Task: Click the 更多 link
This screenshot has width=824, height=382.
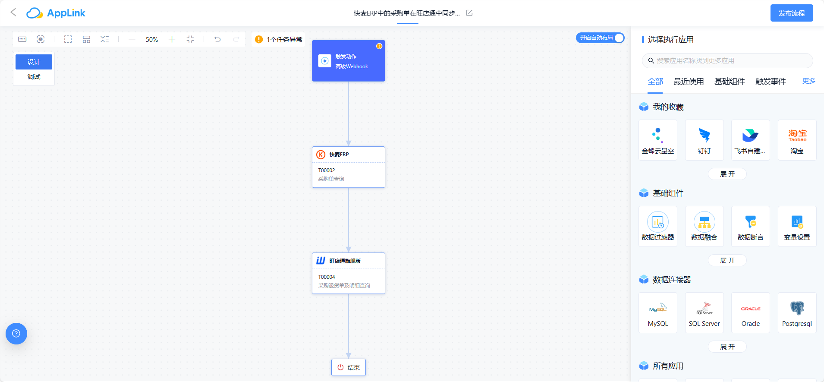Action: tap(809, 81)
